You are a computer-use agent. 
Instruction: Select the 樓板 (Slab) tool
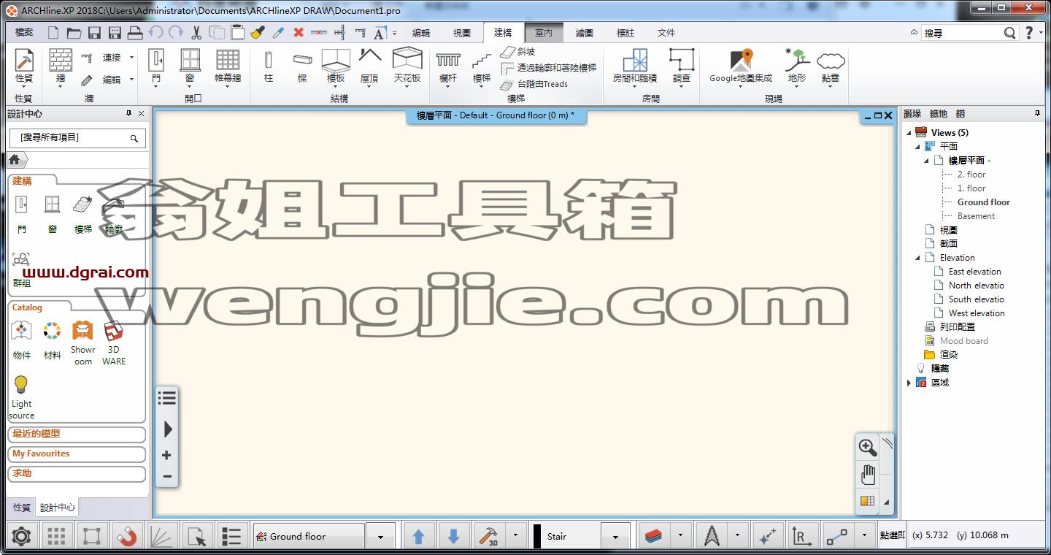[336, 67]
